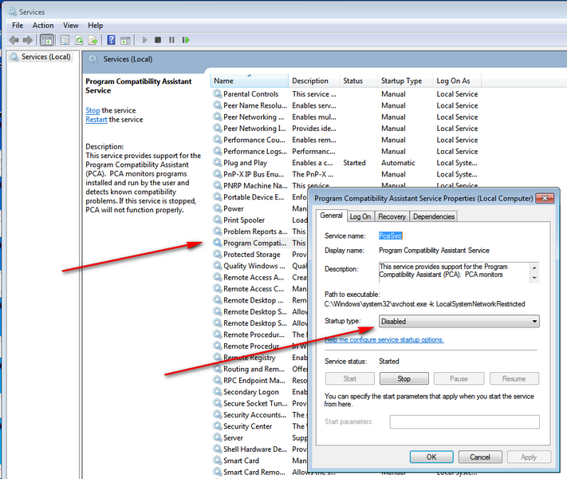Click gear icon next to Plug and Play
567x479 pixels.
[218, 163]
